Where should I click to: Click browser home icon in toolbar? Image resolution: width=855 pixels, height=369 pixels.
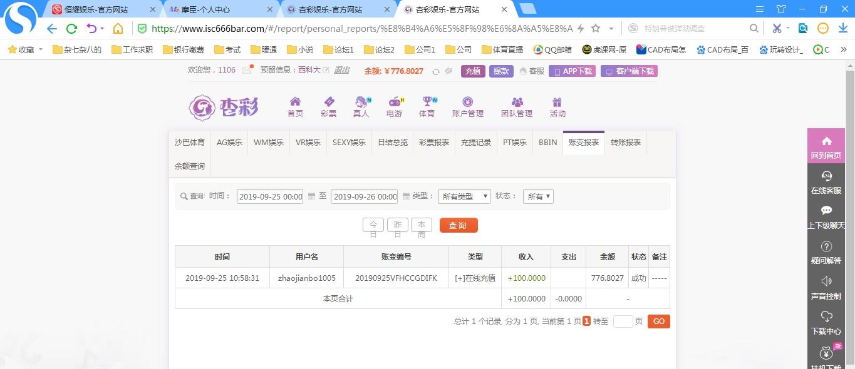pyautogui.click(x=118, y=29)
